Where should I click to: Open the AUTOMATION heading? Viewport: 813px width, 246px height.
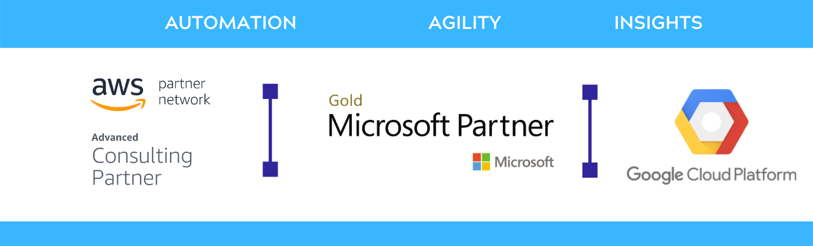pyautogui.click(x=231, y=23)
